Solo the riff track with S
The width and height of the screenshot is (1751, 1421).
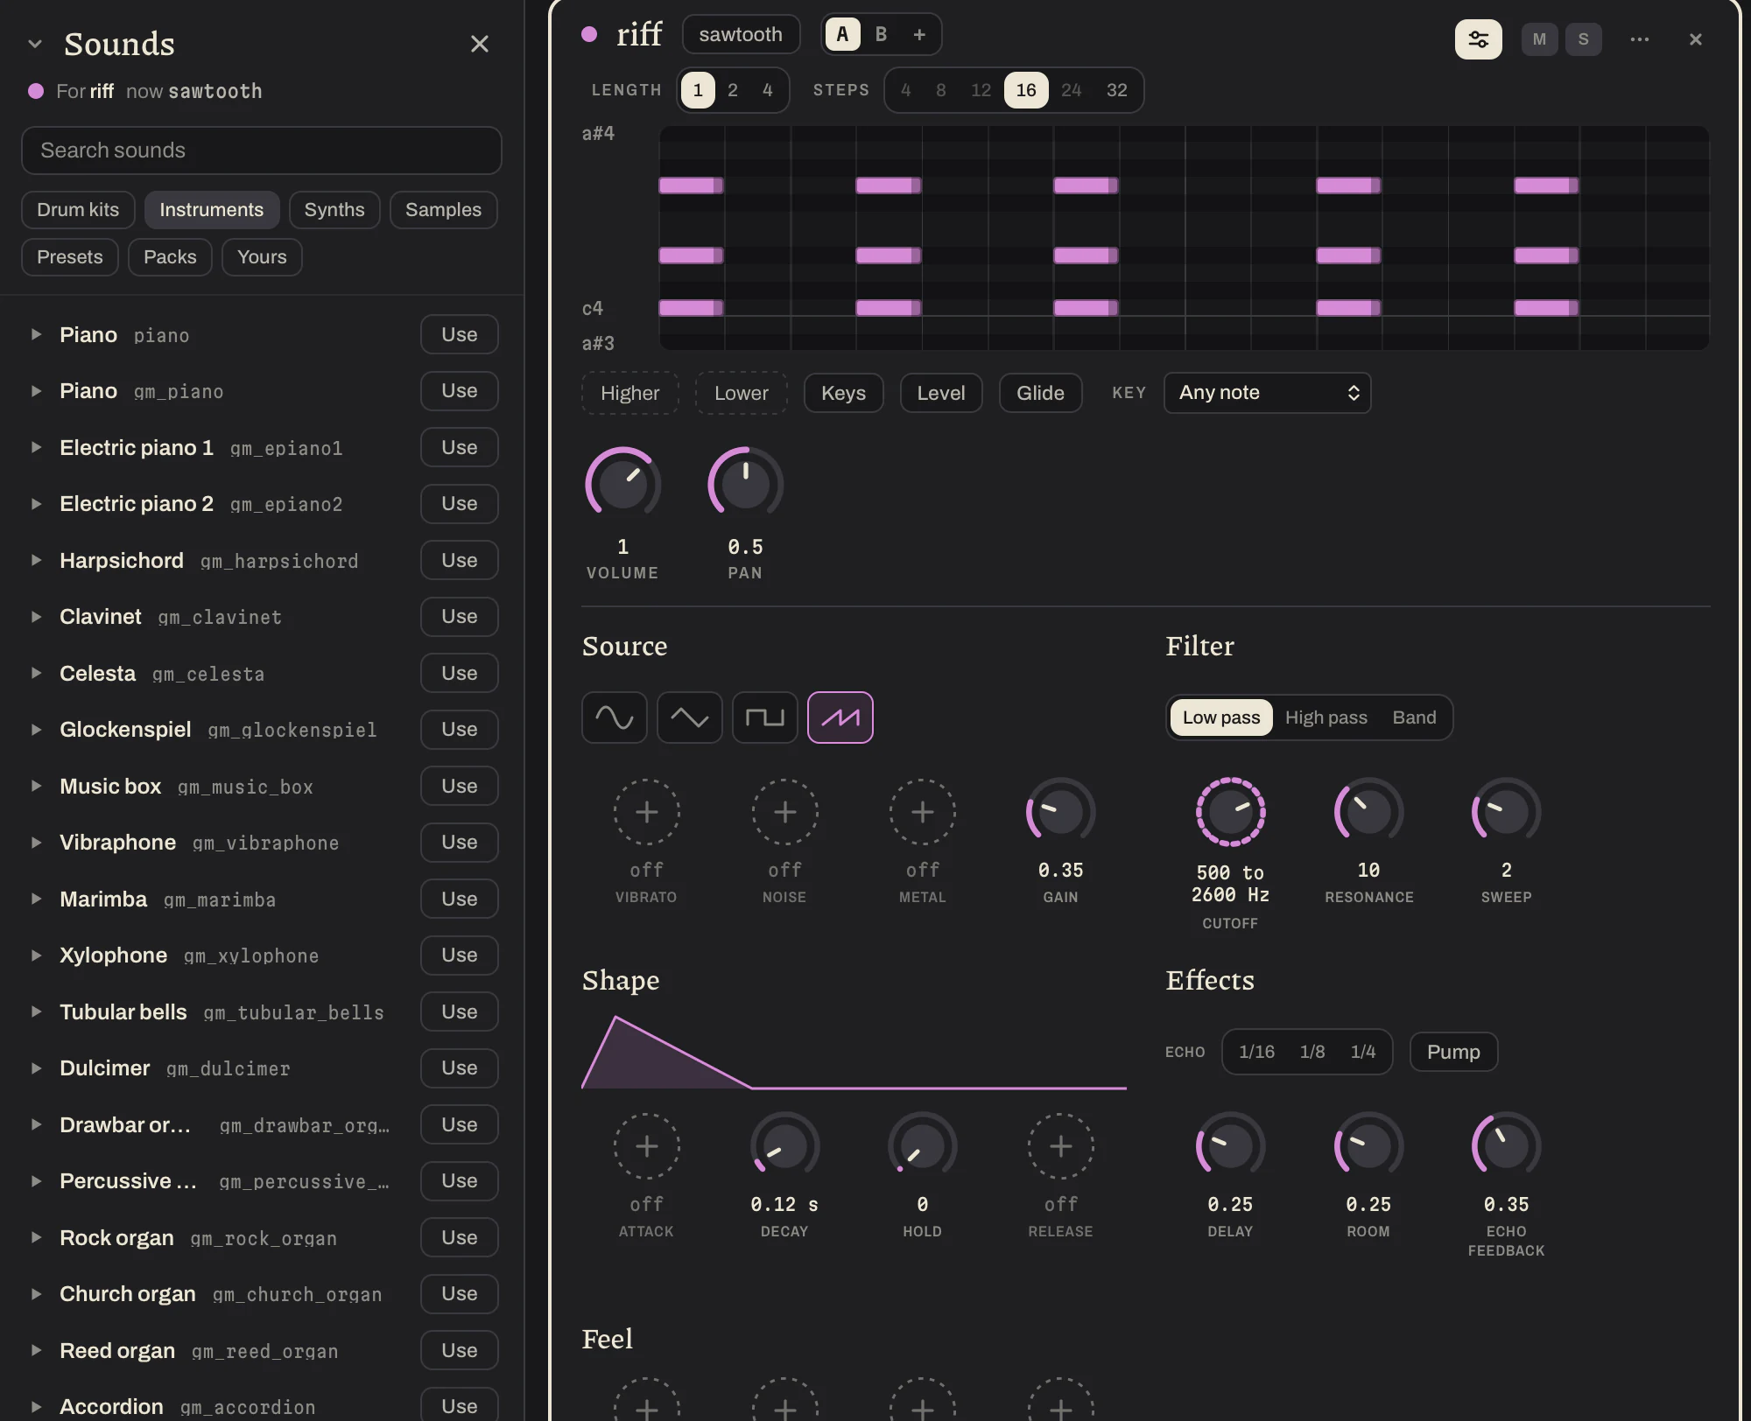pyautogui.click(x=1584, y=39)
